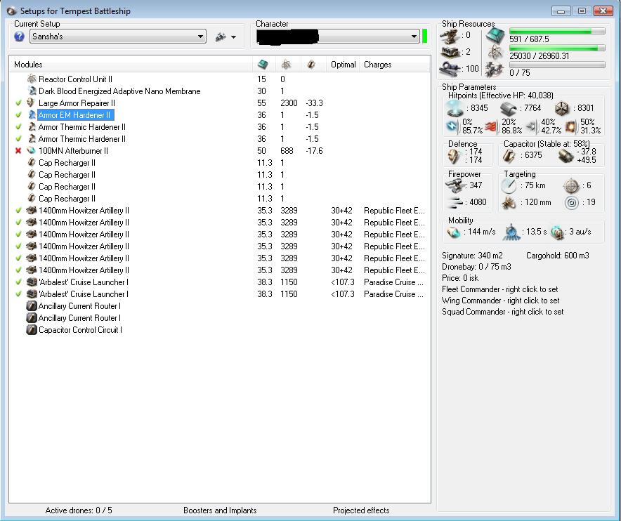Viewport: 621px width, 521px height.
Task: Toggle the first Armor Thermic Hardener II checkmark
Action: tap(18, 127)
